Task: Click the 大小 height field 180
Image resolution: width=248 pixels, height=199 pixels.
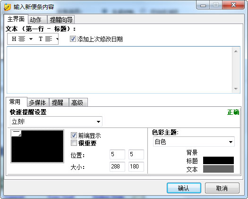Action: point(136,167)
